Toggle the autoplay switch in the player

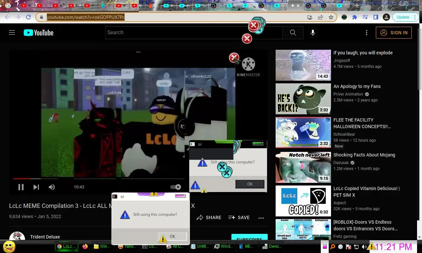click(176, 187)
